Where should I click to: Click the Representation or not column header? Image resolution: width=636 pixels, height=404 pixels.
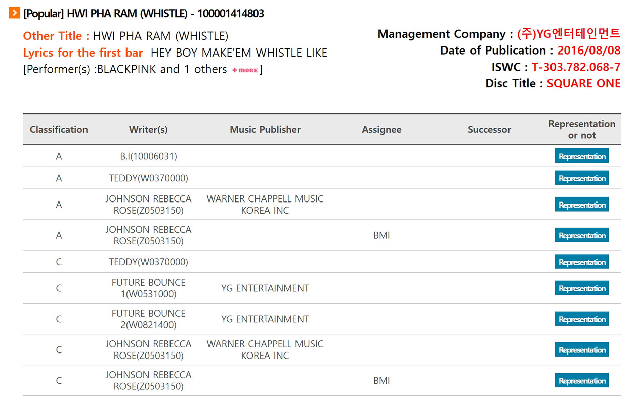(582, 129)
